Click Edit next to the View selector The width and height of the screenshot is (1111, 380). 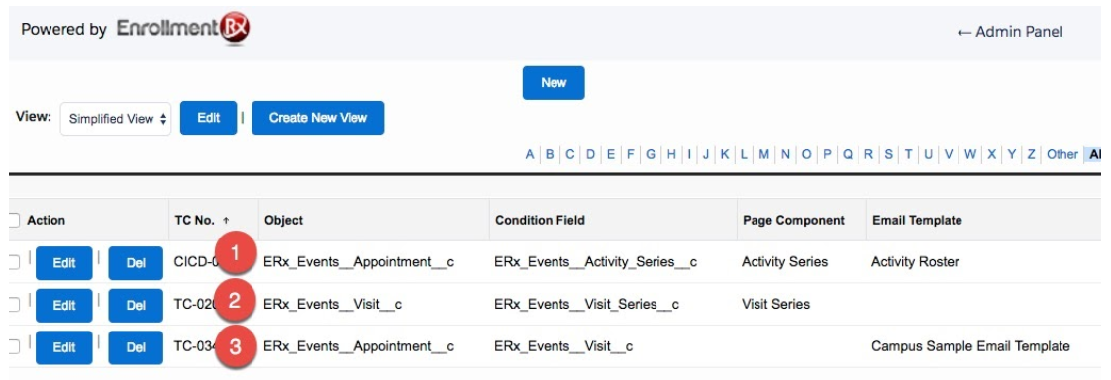(208, 118)
